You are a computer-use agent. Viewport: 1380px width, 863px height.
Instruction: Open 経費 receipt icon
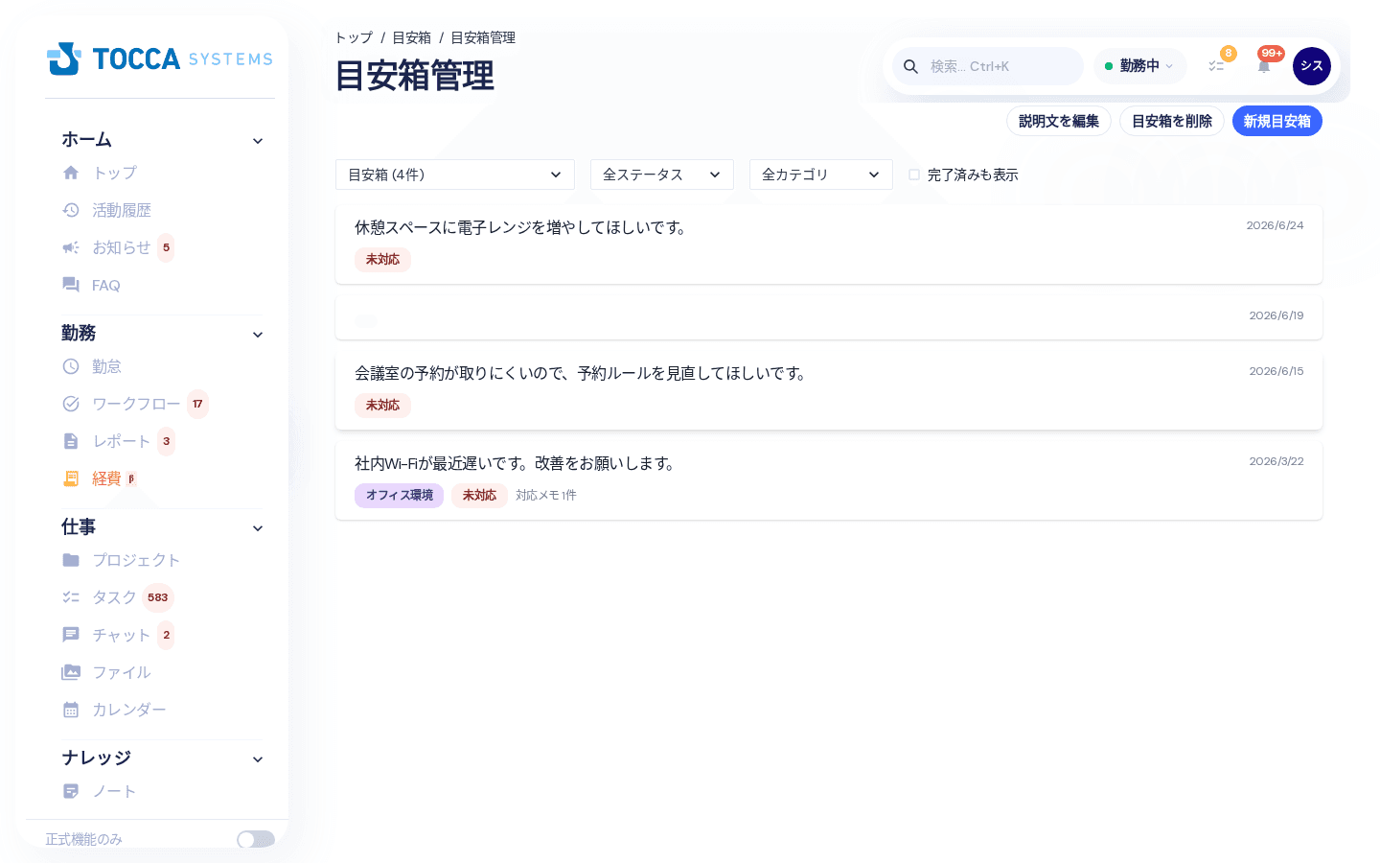[x=71, y=478]
